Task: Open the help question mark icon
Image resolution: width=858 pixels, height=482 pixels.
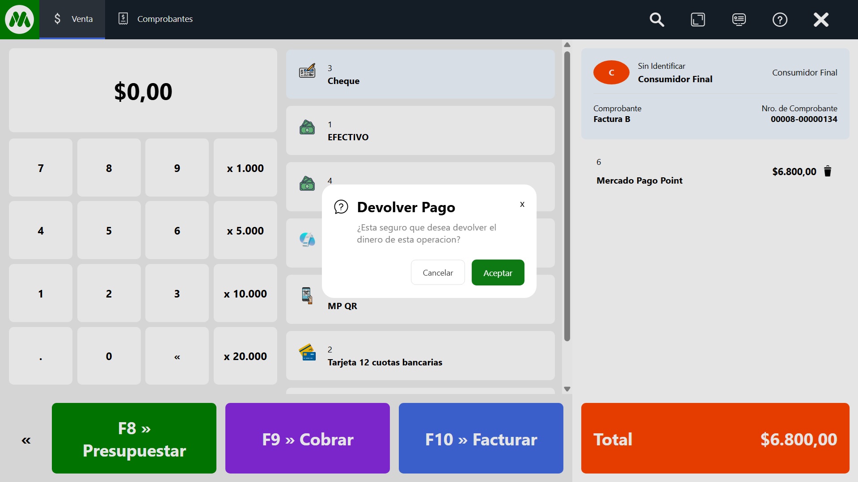Action: (x=780, y=20)
